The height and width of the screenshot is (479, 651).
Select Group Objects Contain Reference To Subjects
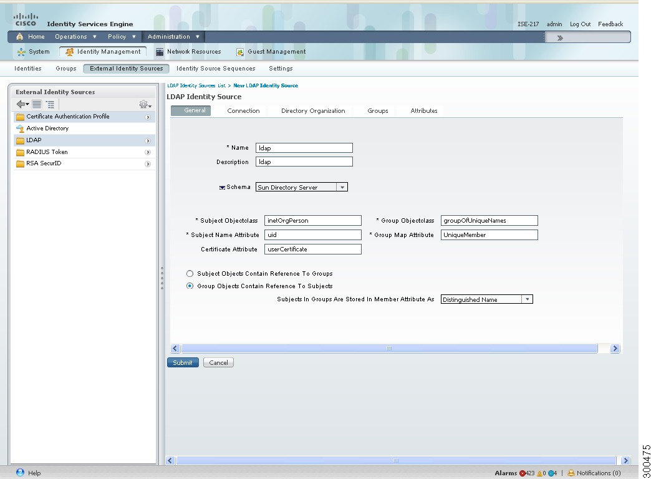tap(190, 286)
